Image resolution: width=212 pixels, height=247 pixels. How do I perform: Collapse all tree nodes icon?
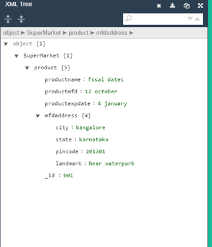21,19
